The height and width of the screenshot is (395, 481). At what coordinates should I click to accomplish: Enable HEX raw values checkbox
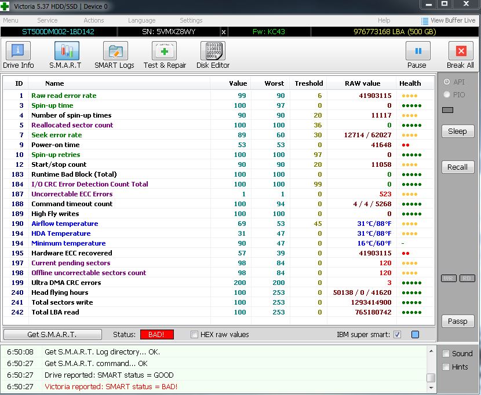(194, 335)
